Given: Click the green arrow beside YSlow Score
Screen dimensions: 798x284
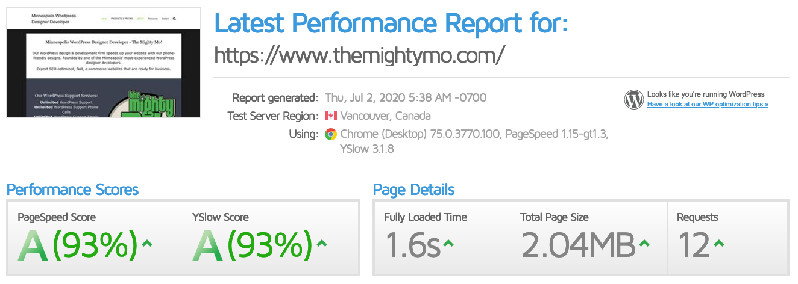Looking at the screenshot, I should tap(322, 243).
